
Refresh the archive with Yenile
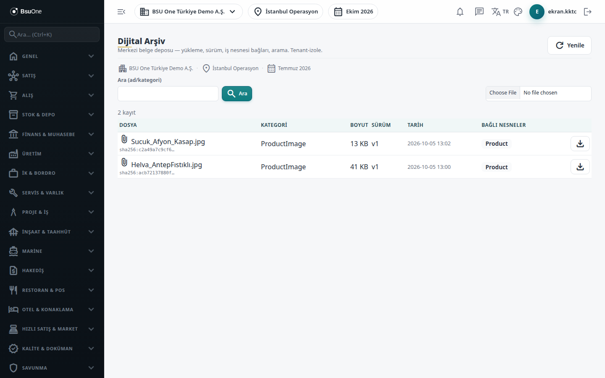pyautogui.click(x=569, y=45)
